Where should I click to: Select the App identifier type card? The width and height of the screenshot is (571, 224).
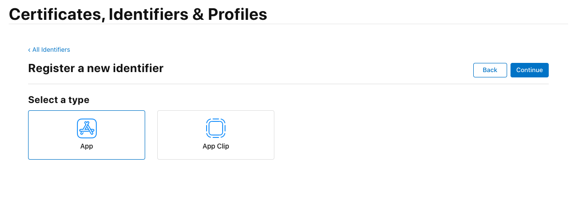tap(87, 135)
